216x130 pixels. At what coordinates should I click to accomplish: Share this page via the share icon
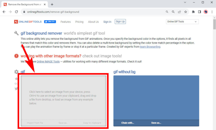[179, 12]
